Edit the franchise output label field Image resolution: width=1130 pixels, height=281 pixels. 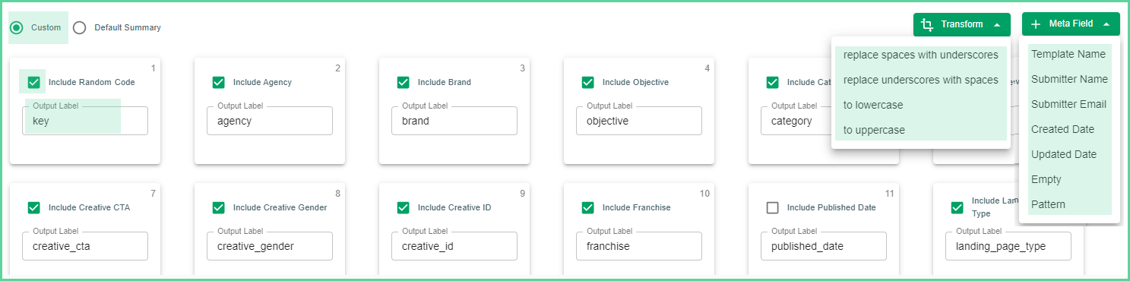[x=639, y=246]
